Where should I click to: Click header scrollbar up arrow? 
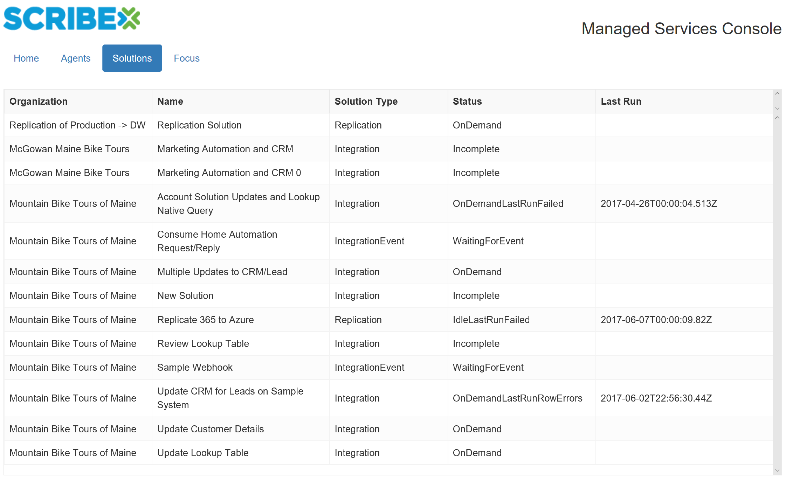(x=777, y=93)
